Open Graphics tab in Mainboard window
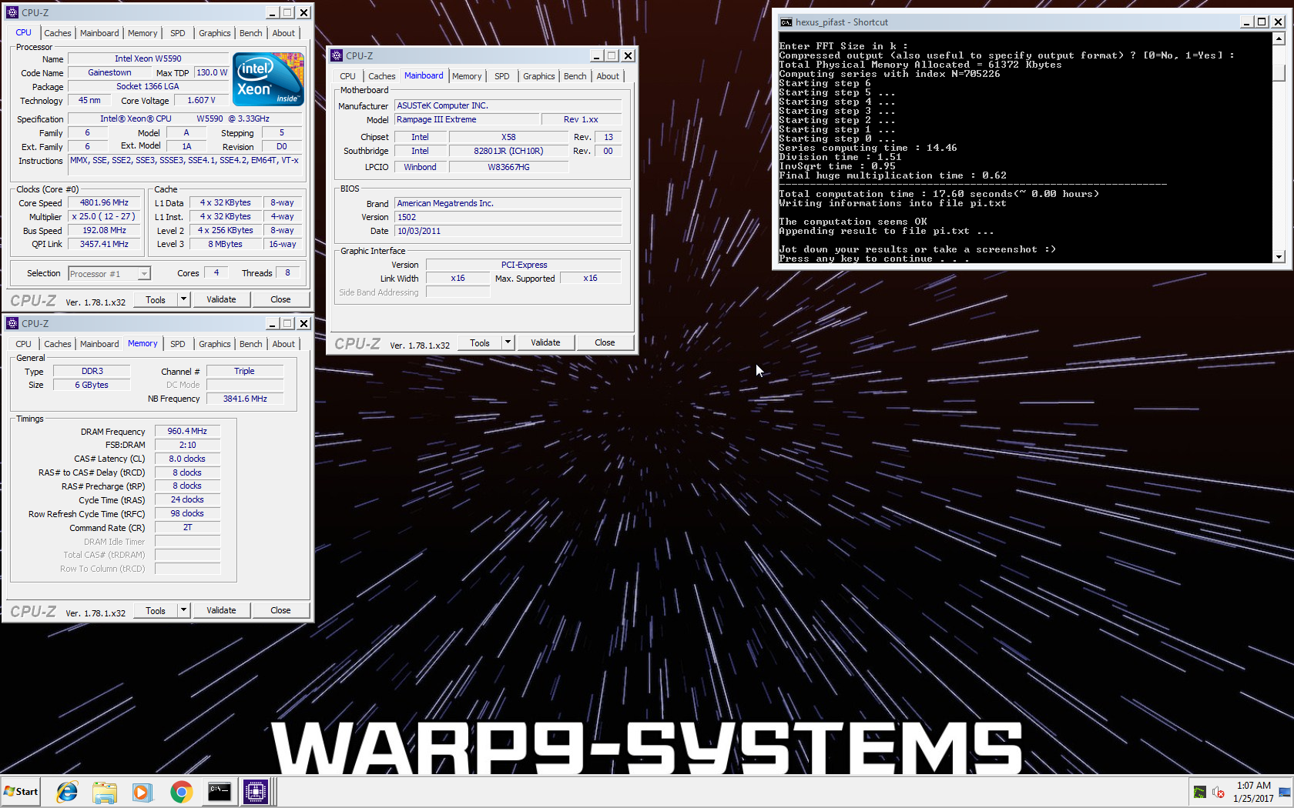Image resolution: width=1294 pixels, height=808 pixels. point(538,76)
